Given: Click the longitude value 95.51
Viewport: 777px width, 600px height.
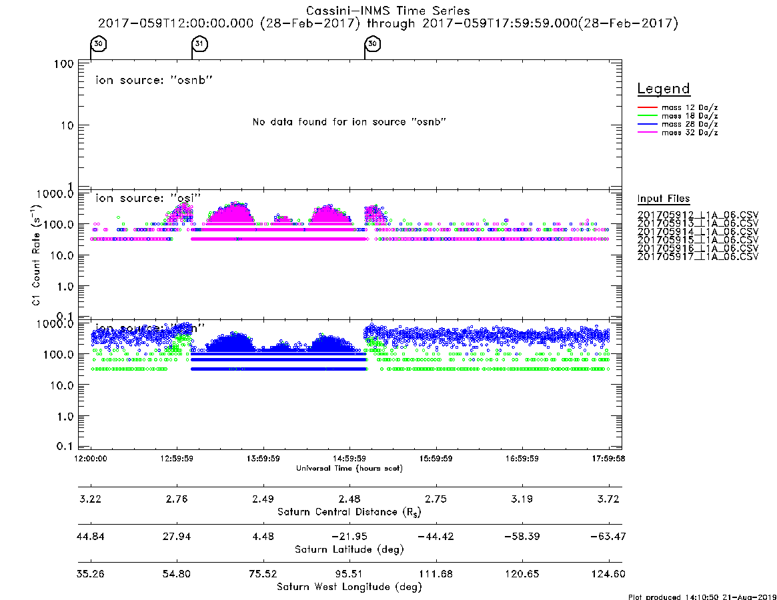Looking at the screenshot, I should tap(349, 574).
